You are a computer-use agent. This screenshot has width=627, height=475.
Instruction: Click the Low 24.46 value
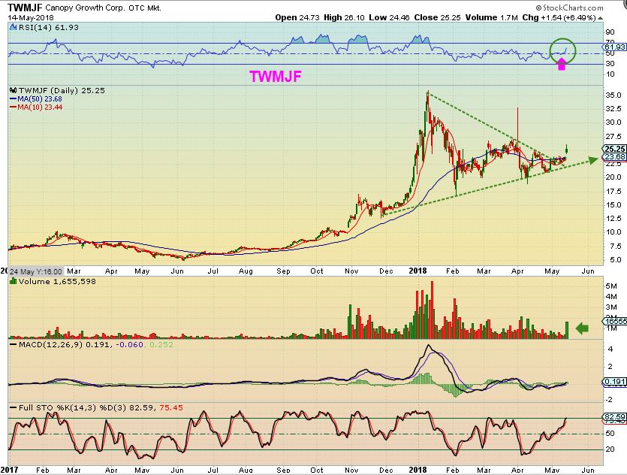(x=389, y=17)
